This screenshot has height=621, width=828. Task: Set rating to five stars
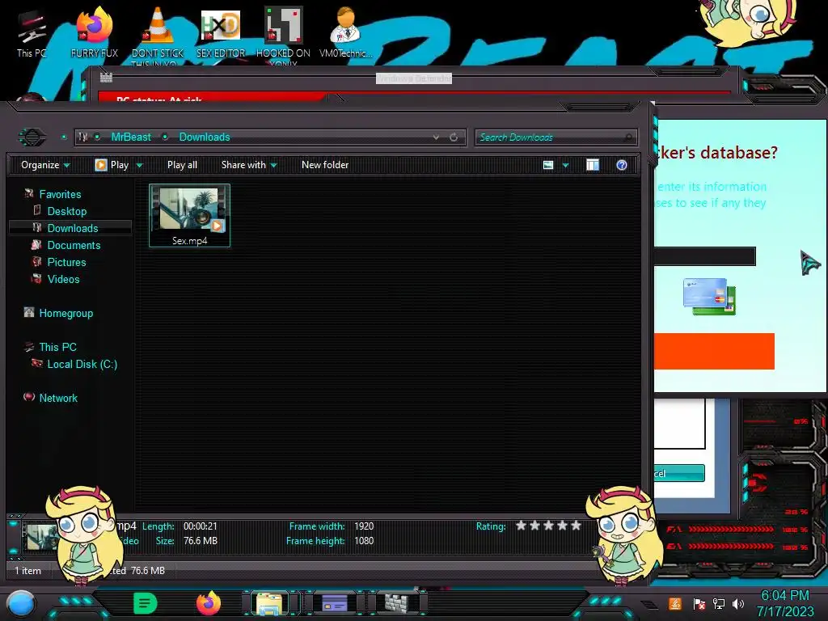576,526
